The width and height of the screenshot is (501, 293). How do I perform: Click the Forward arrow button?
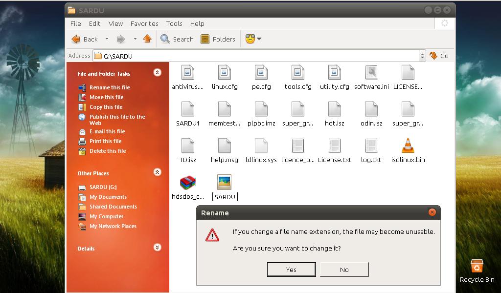[121, 39]
